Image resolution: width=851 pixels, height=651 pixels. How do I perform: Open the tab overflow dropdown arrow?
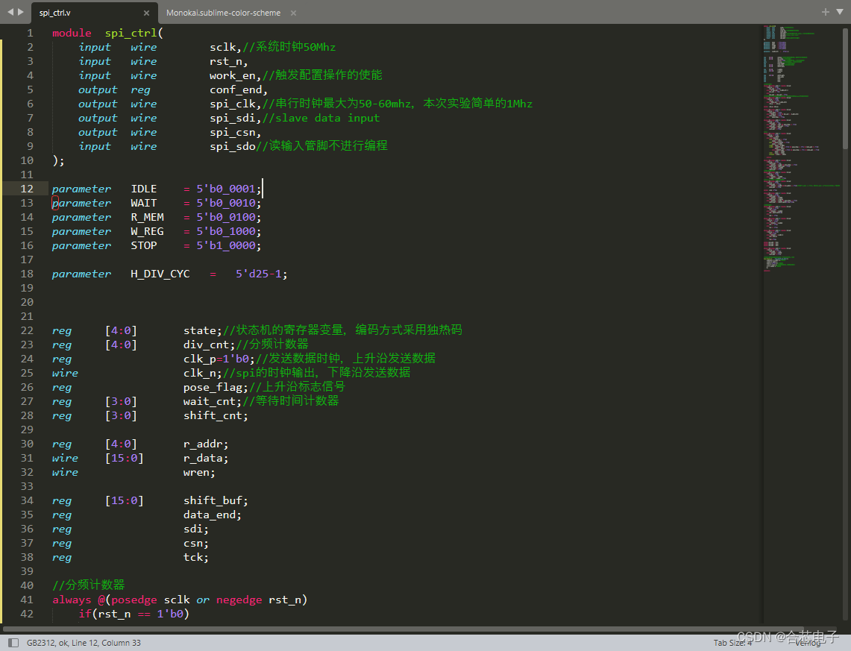click(x=840, y=12)
